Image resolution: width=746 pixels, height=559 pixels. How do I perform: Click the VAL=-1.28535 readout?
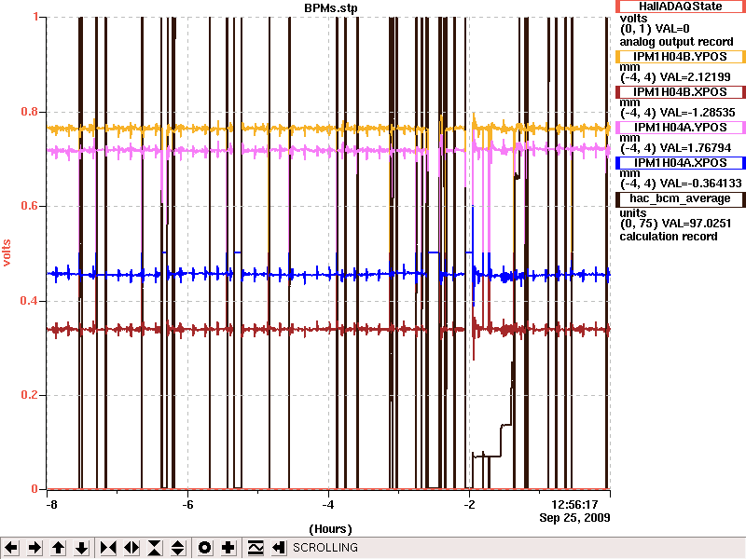tap(698, 113)
